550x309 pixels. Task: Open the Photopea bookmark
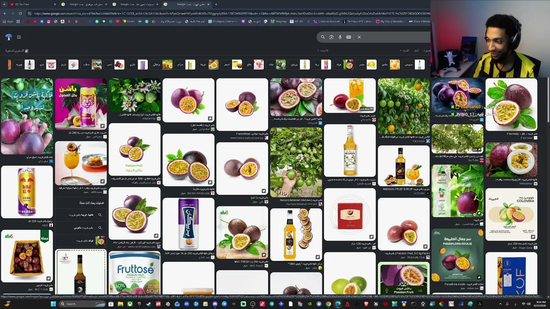[223, 21]
